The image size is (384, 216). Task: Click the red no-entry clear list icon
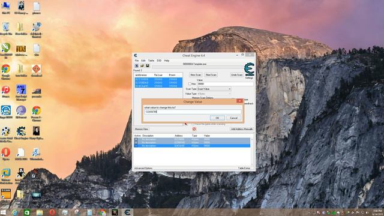(x=194, y=129)
